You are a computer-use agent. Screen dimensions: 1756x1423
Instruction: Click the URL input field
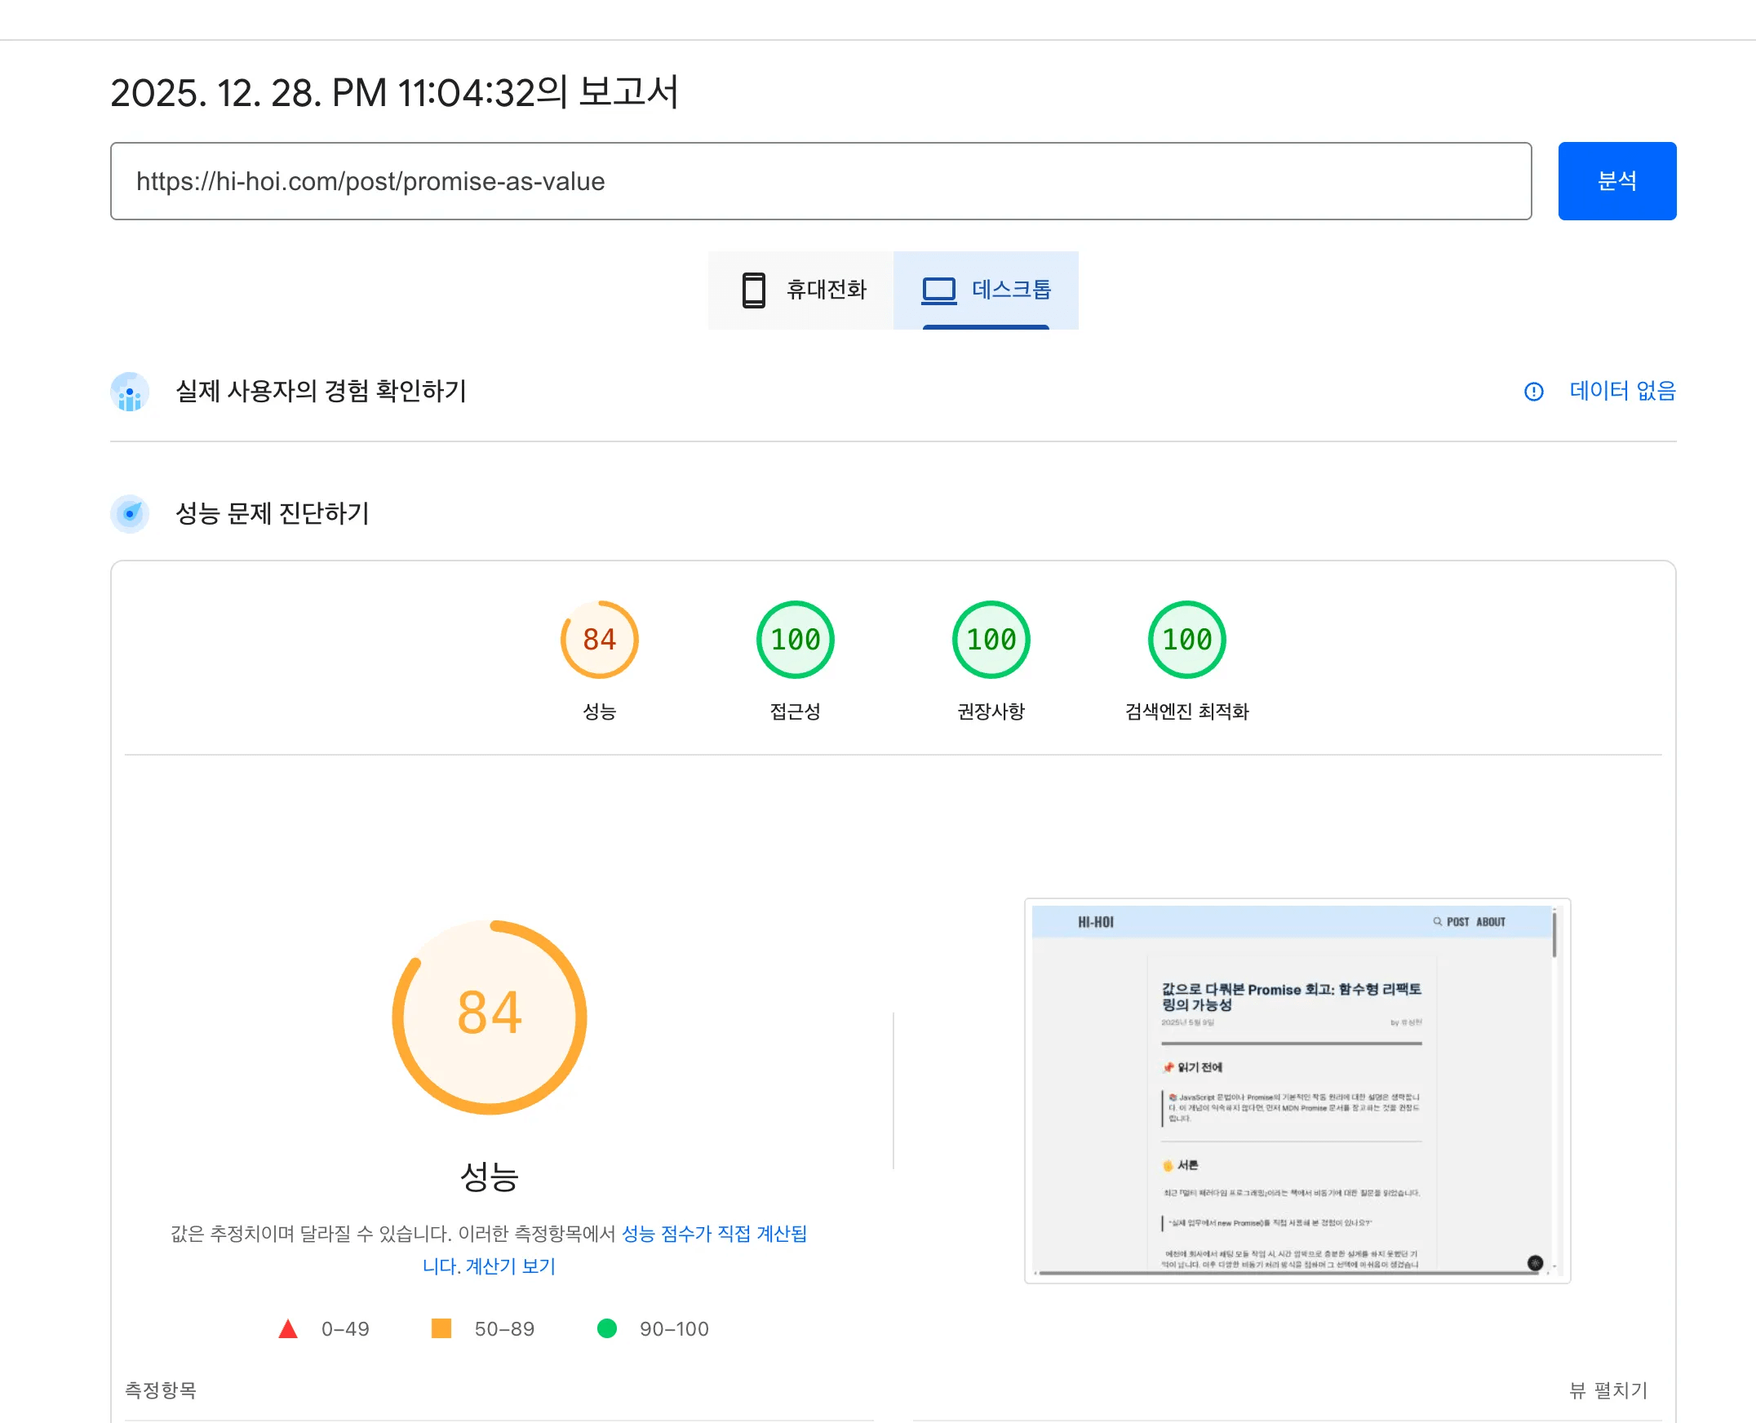(x=820, y=181)
